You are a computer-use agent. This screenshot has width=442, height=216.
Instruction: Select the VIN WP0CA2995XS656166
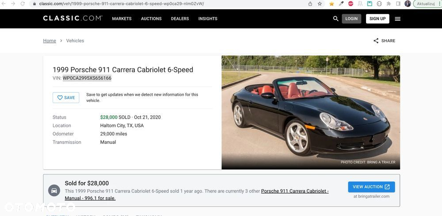tap(87, 78)
